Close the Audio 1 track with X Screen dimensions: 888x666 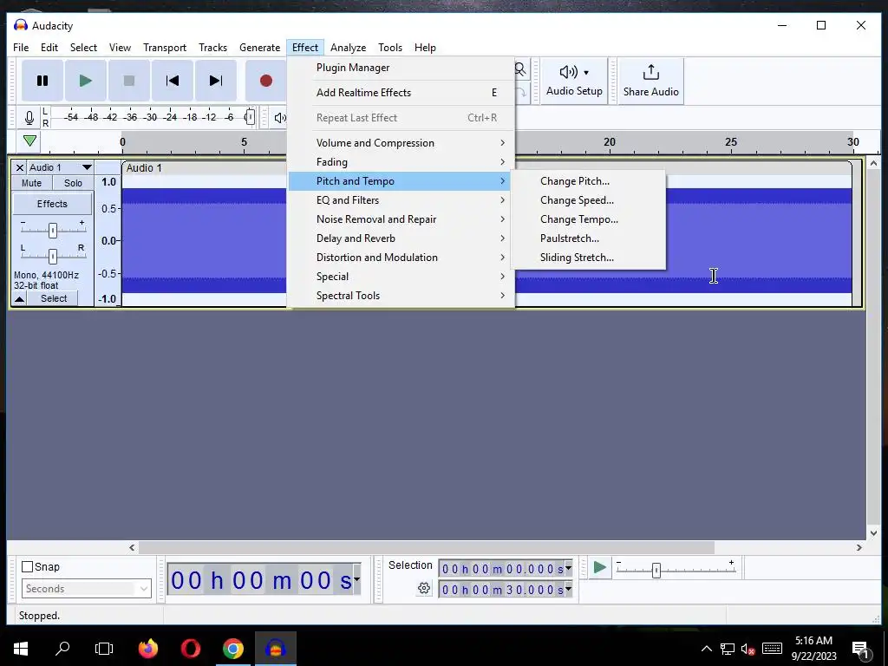(19, 167)
